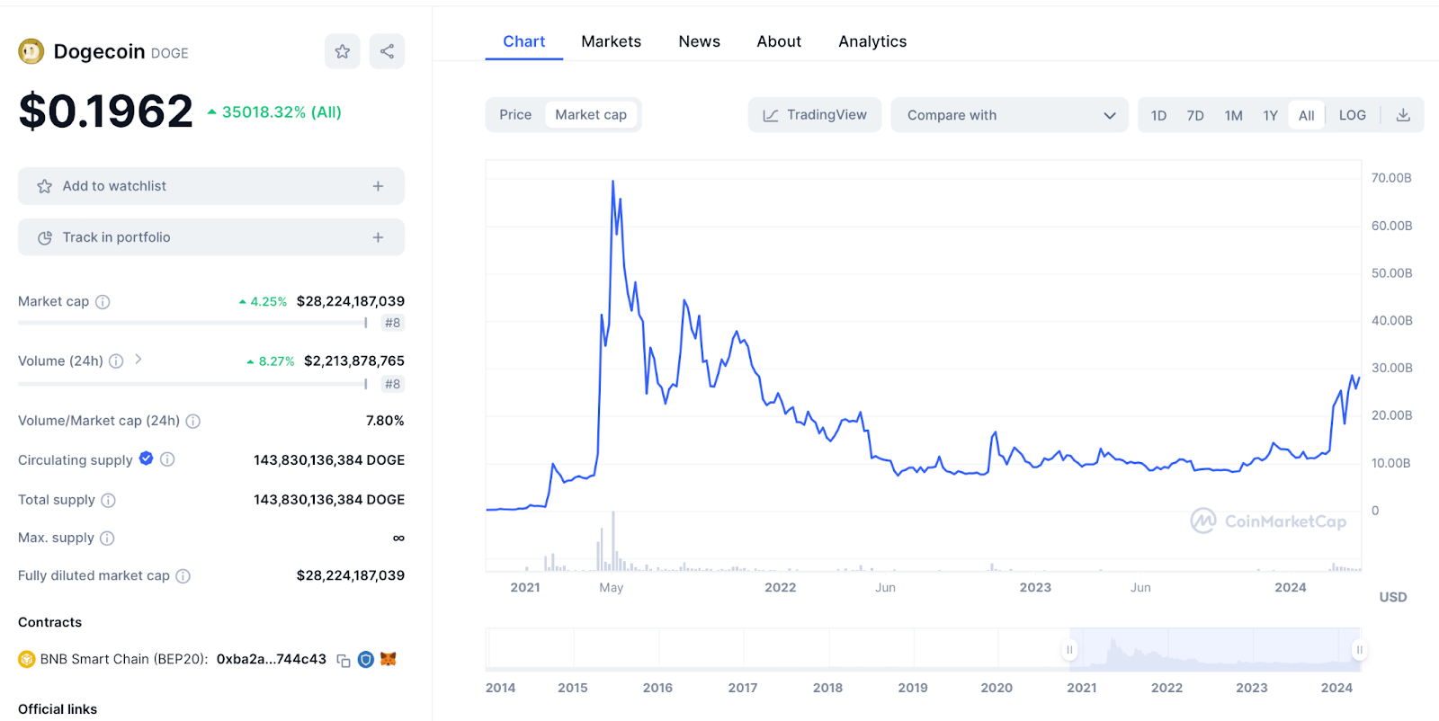Viewport: 1439px width, 721px height.
Task: Click the Volume rank #8 badge
Action: tap(392, 384)
